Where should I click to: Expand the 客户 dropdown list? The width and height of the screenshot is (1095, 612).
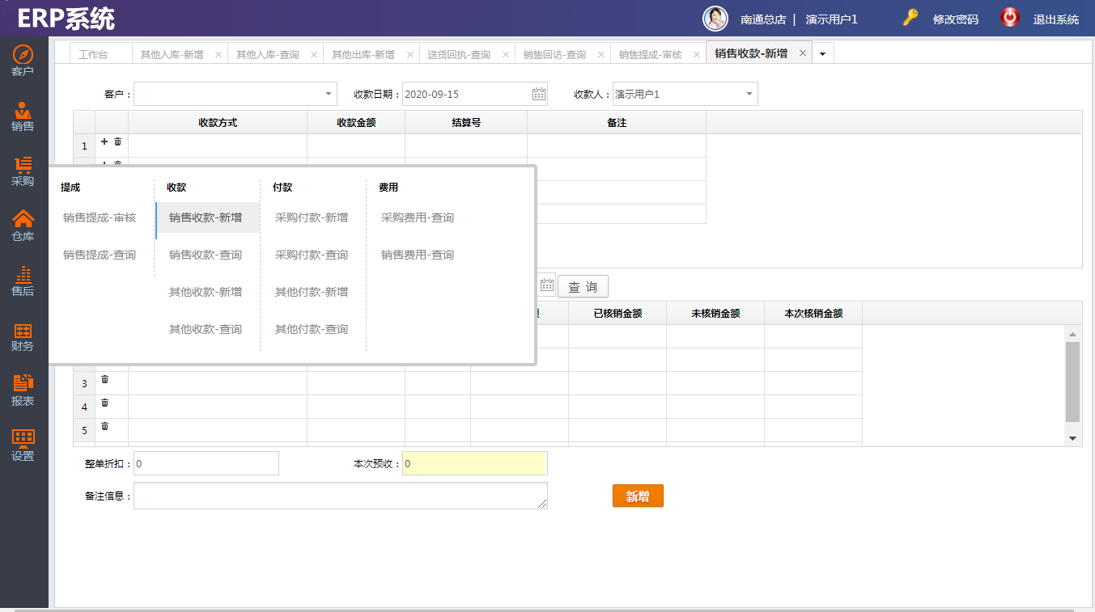(329, 95)
